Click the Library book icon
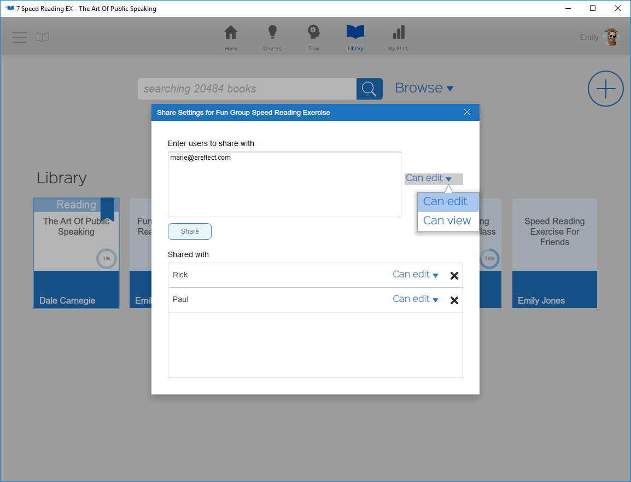This screenshot has height=482, width=631. point(355,33)
